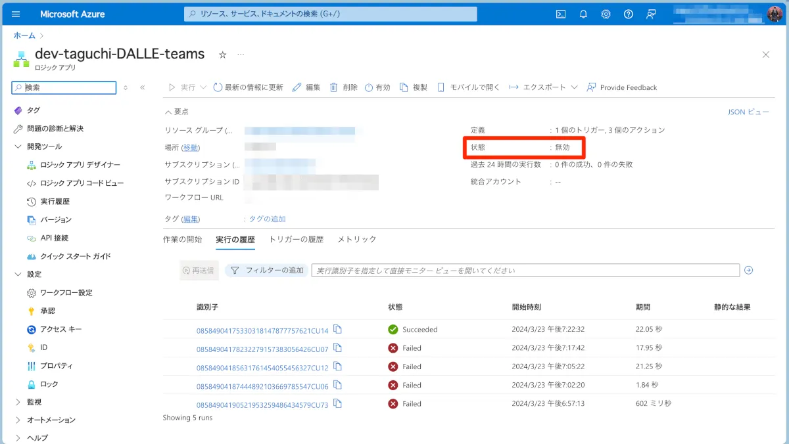This screenshot has height=444, width=789.
Task: Open the notifications bell icon
Action: coord(583,14)
